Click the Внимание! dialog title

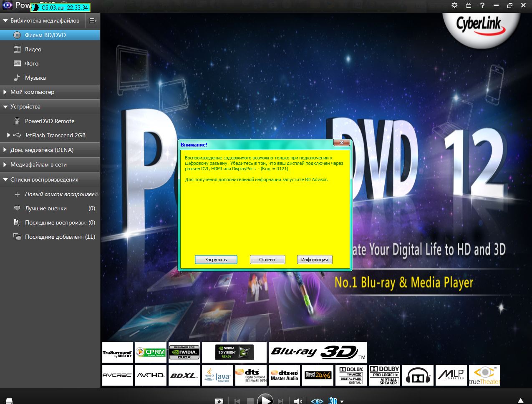click(x=194, y=144)
